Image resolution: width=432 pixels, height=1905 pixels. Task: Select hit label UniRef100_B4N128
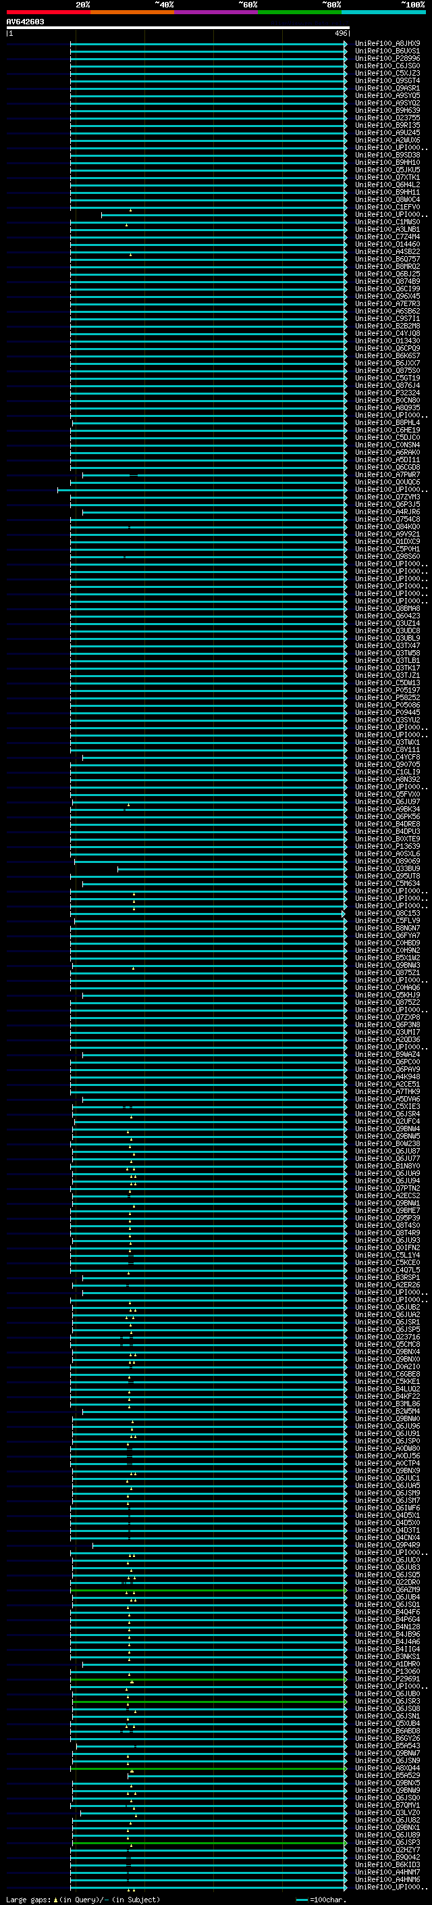pyautogui.click(x=387, y=1627)
